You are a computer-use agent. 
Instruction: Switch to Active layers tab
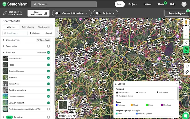pyautogui.click(x=28, y=27)
